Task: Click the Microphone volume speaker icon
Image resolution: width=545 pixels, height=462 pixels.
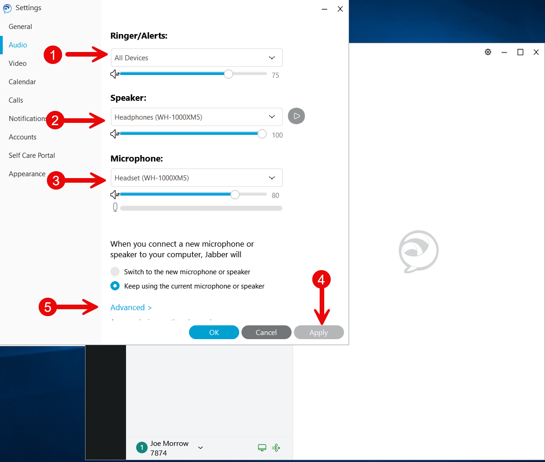Action: (x=115, y=195)
